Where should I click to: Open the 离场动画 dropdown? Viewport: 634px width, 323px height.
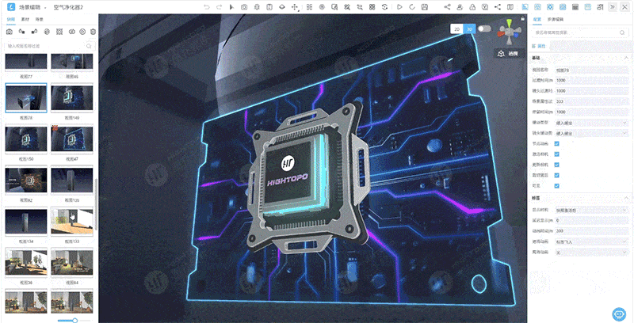(591, 253)
